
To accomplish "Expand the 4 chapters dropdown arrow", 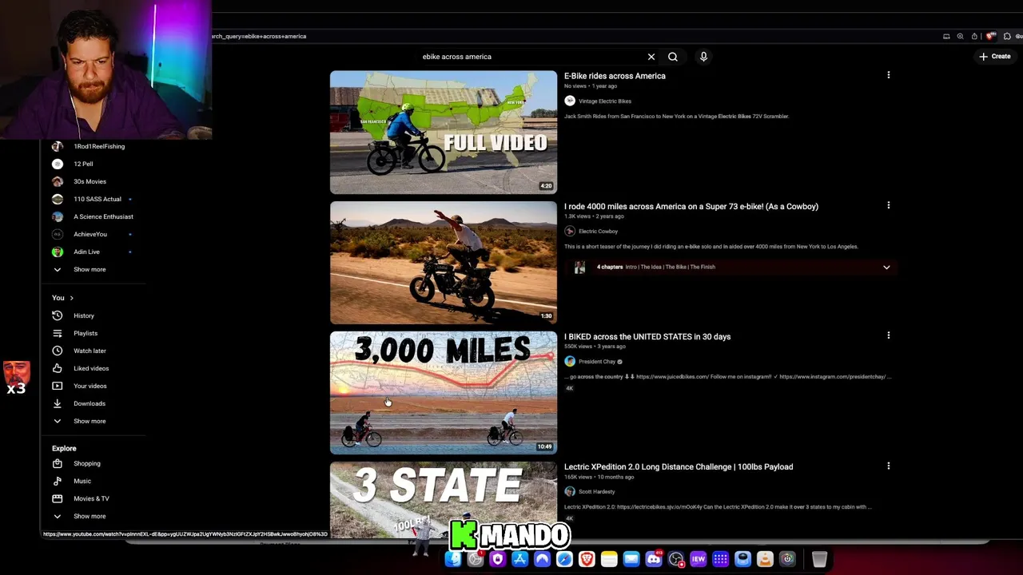I will point(886,268).
